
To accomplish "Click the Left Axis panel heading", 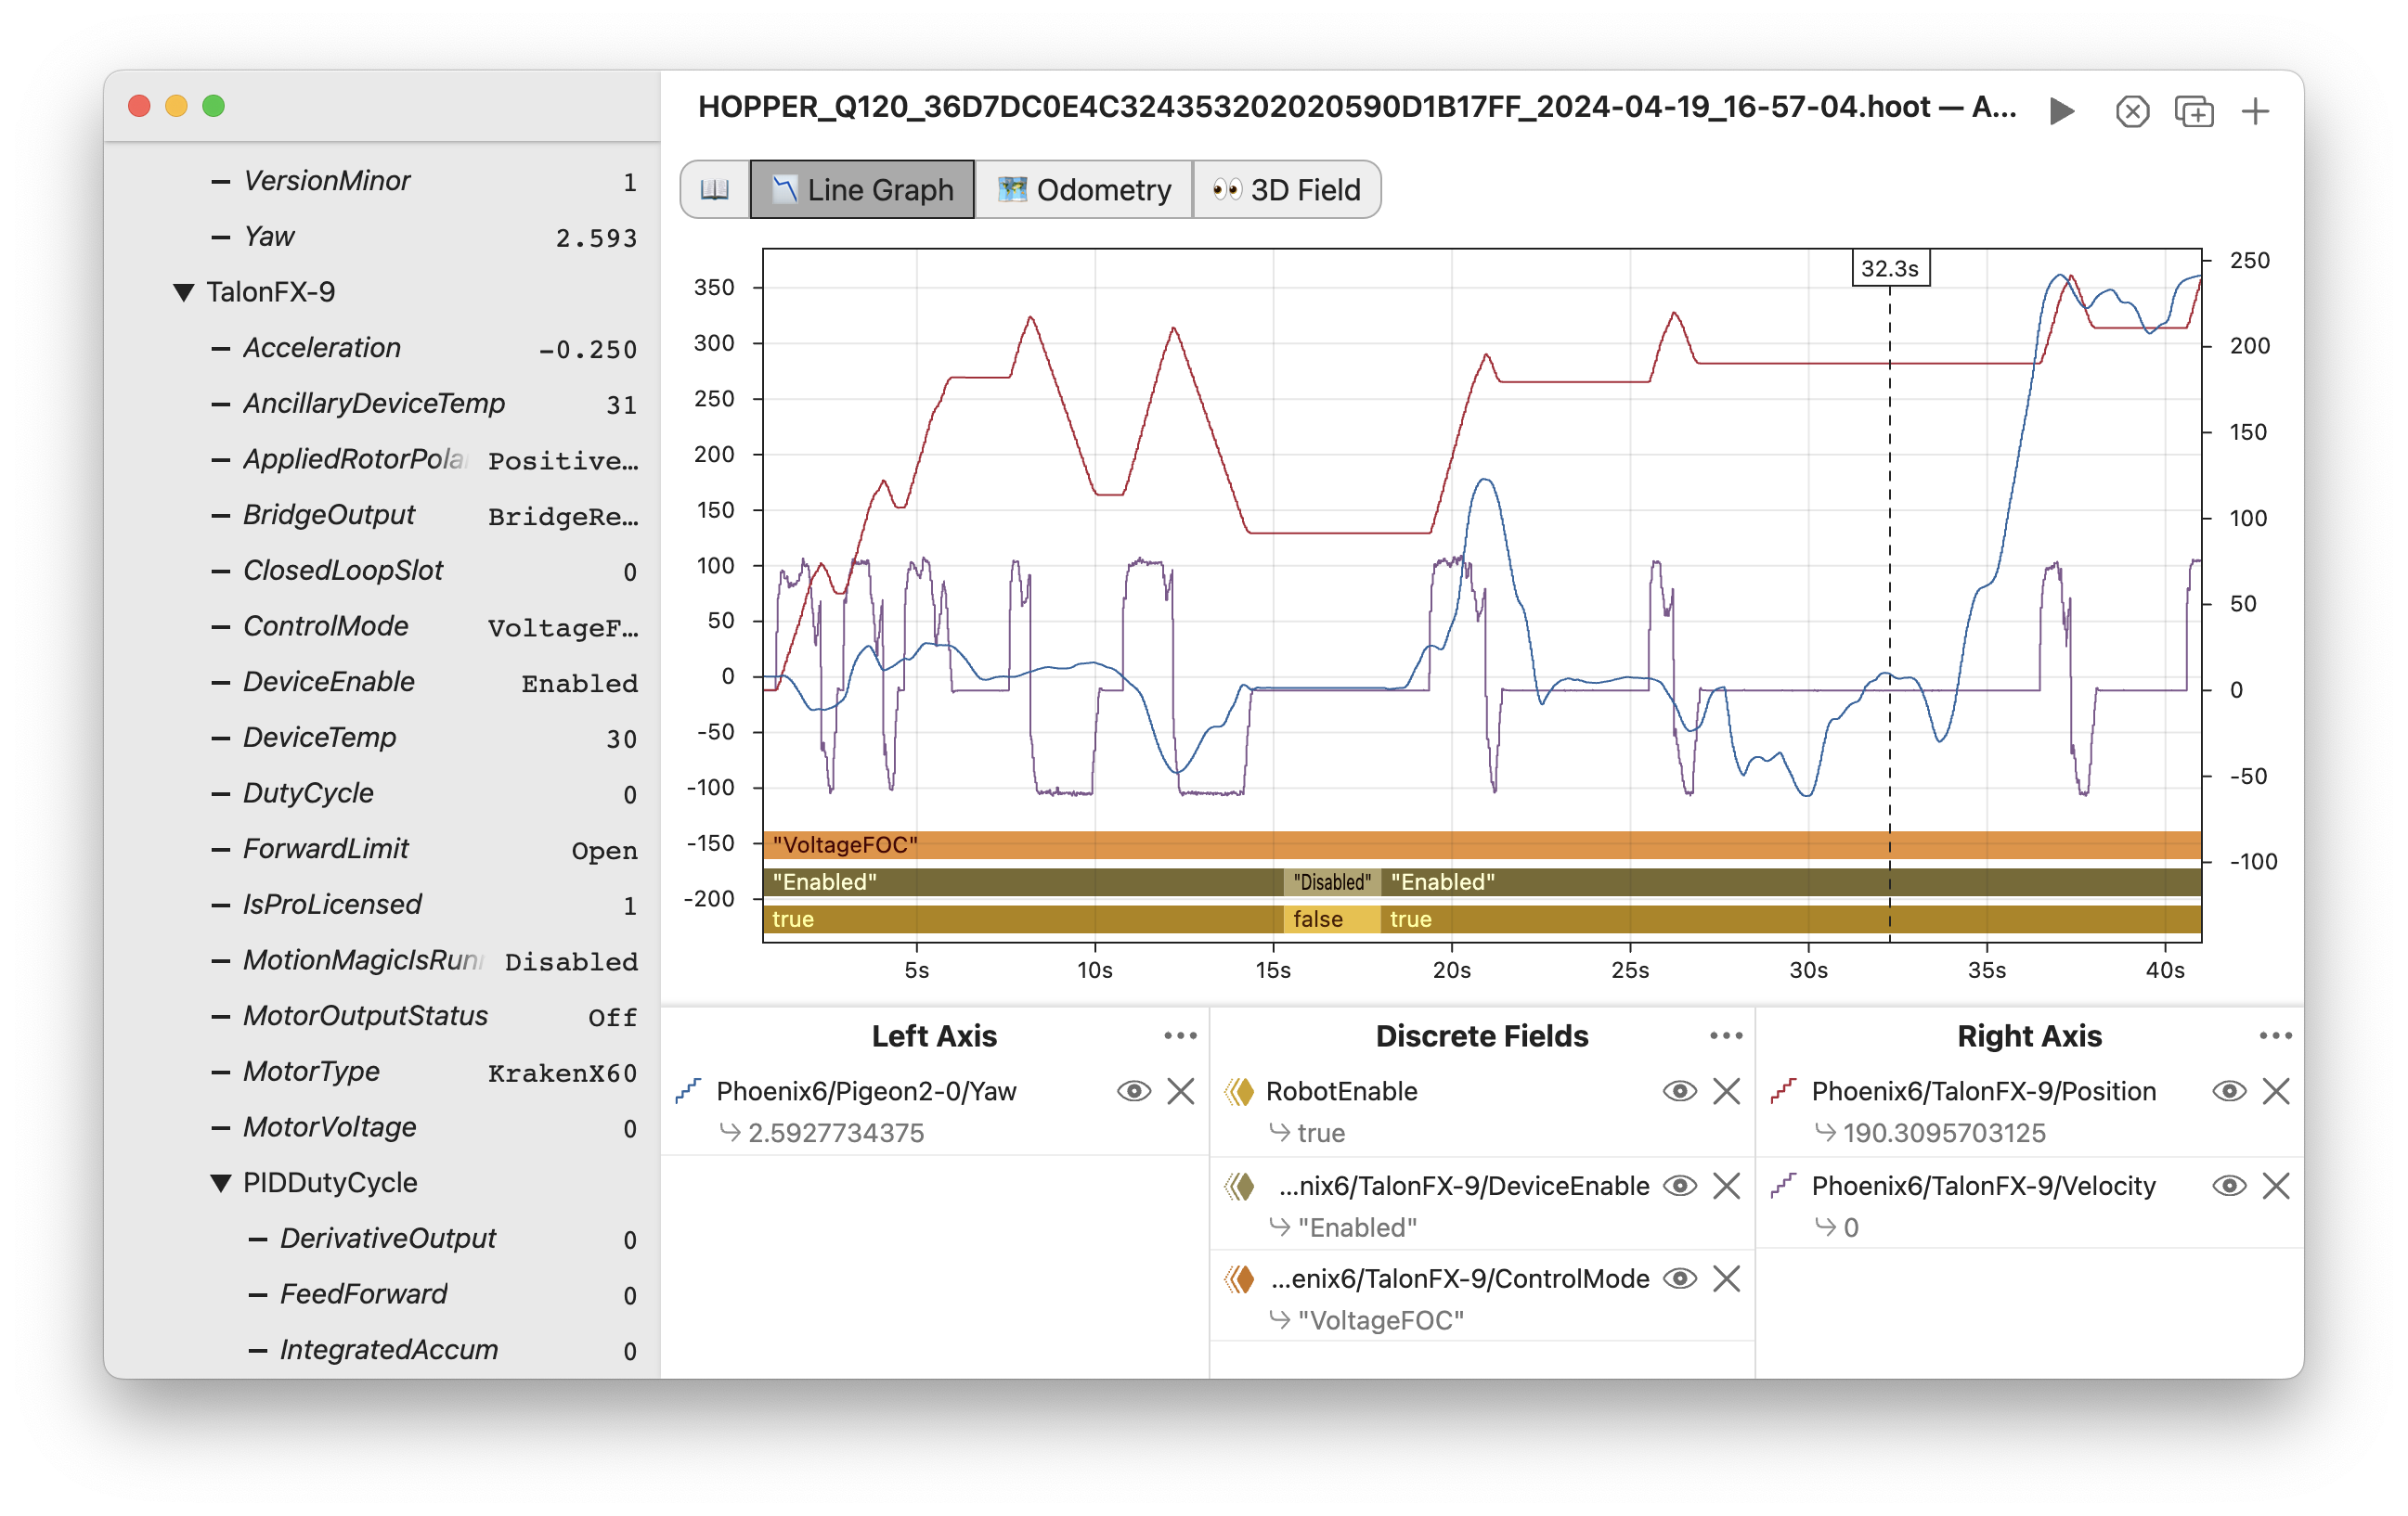I will click(934, 1035).
